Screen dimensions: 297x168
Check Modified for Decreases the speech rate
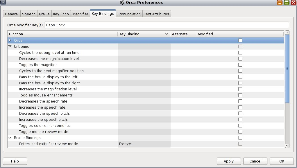click(240, 101)
